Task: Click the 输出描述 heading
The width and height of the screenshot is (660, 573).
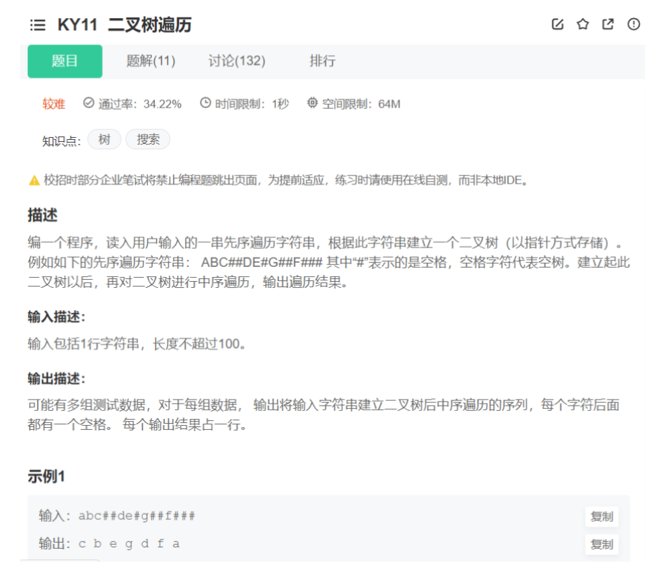Action: click(57, 379)
